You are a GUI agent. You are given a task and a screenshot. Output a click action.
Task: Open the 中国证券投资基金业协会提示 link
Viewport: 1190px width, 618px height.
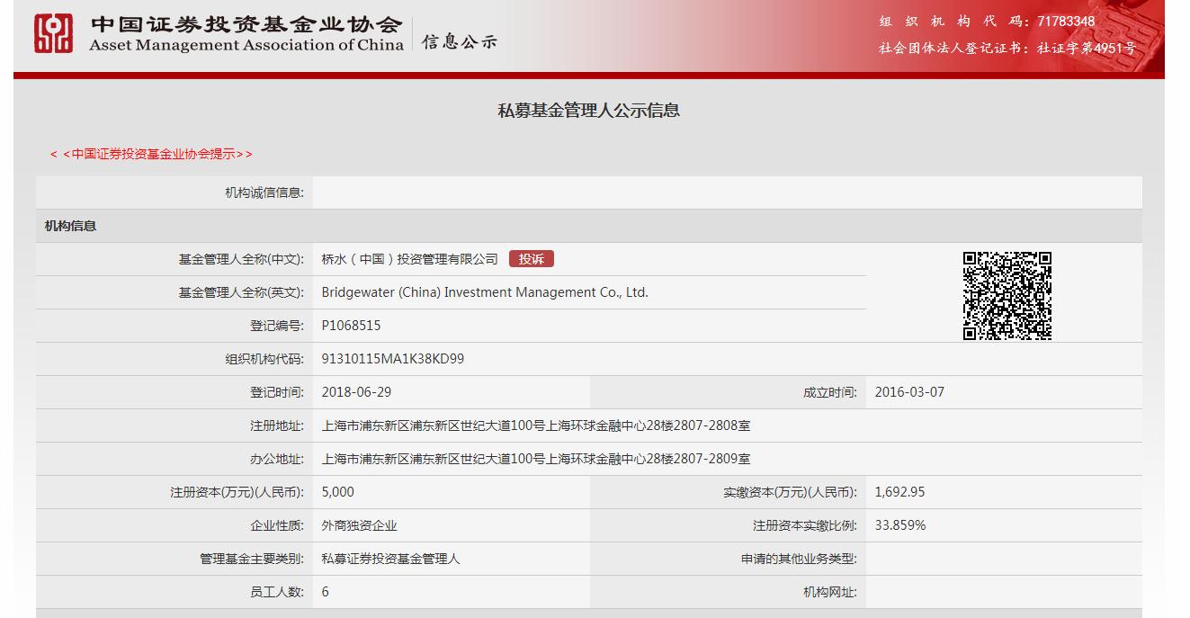click(x=152, y=153)
